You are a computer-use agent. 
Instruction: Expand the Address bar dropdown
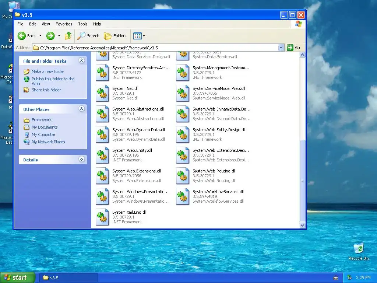[x=281, y=48]
